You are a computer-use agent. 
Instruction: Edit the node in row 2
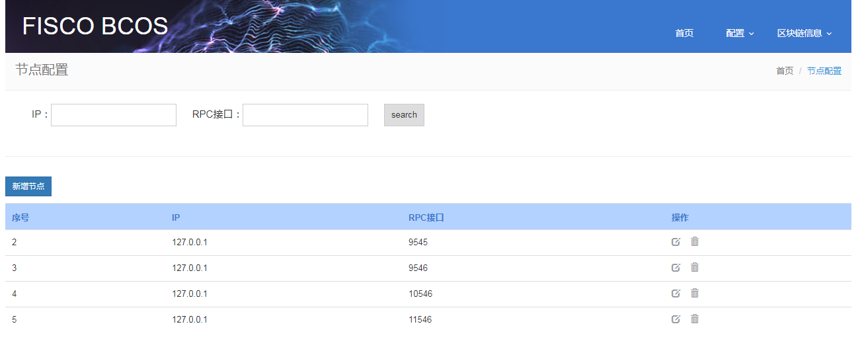click(x=676, y=242)
